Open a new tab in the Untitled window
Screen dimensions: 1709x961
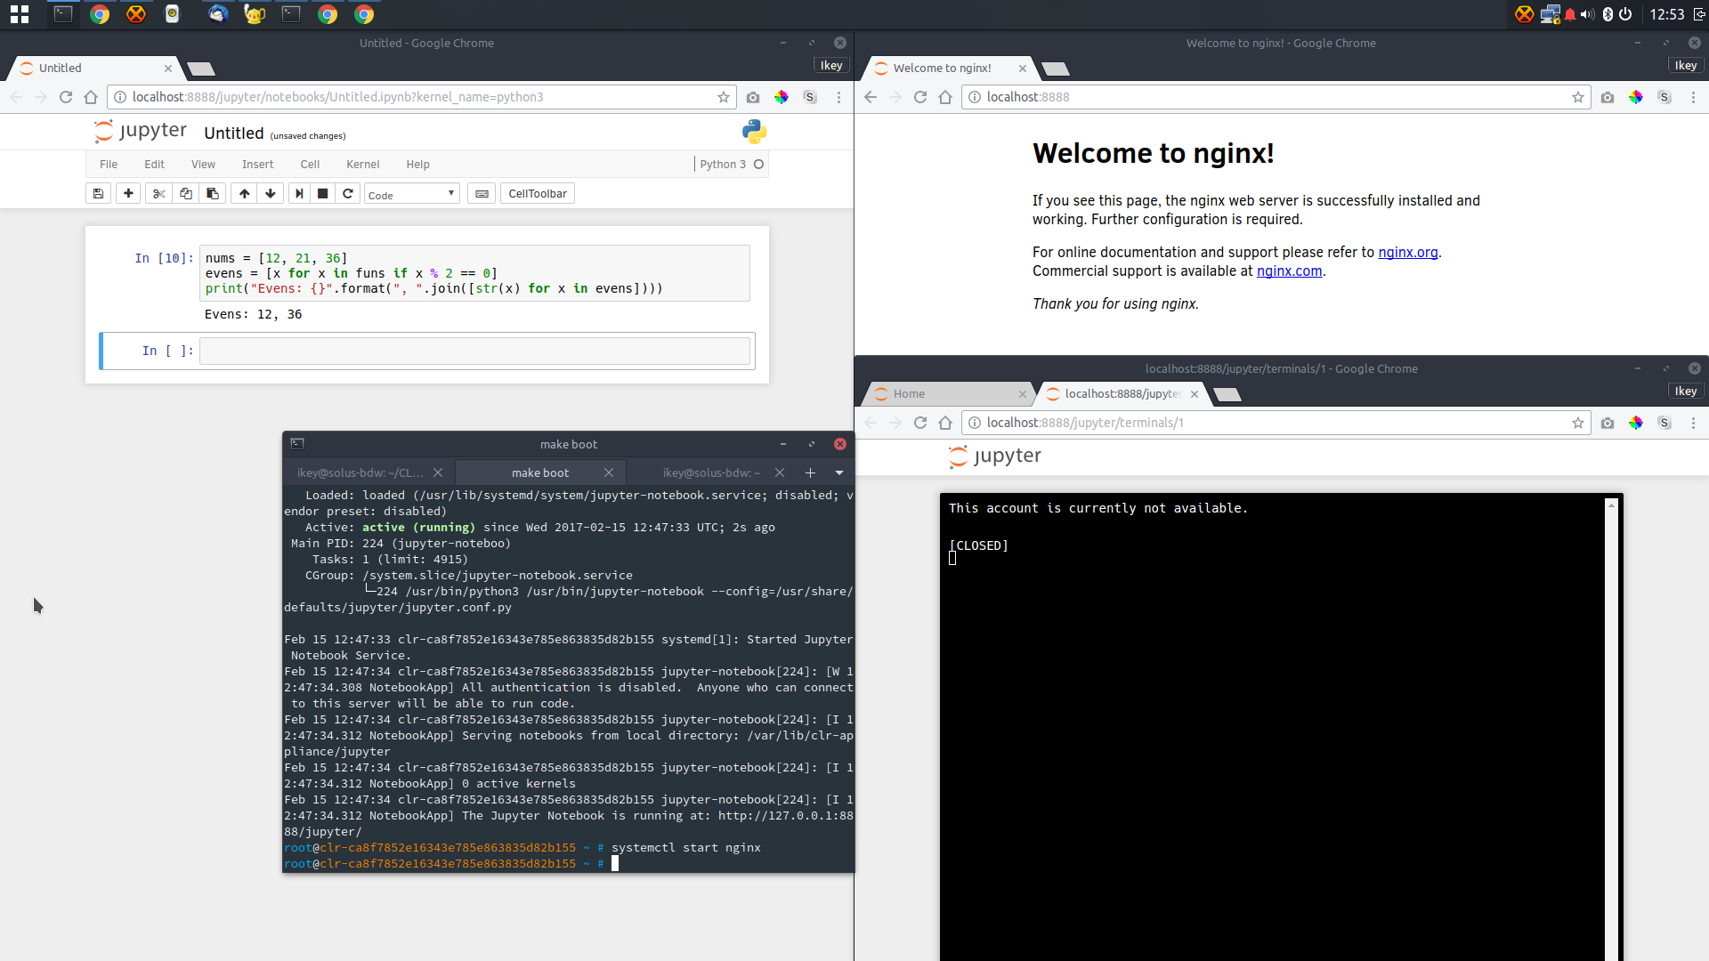[201, 69]
